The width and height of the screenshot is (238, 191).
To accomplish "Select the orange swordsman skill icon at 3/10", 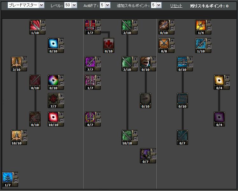I will point(17,62).
